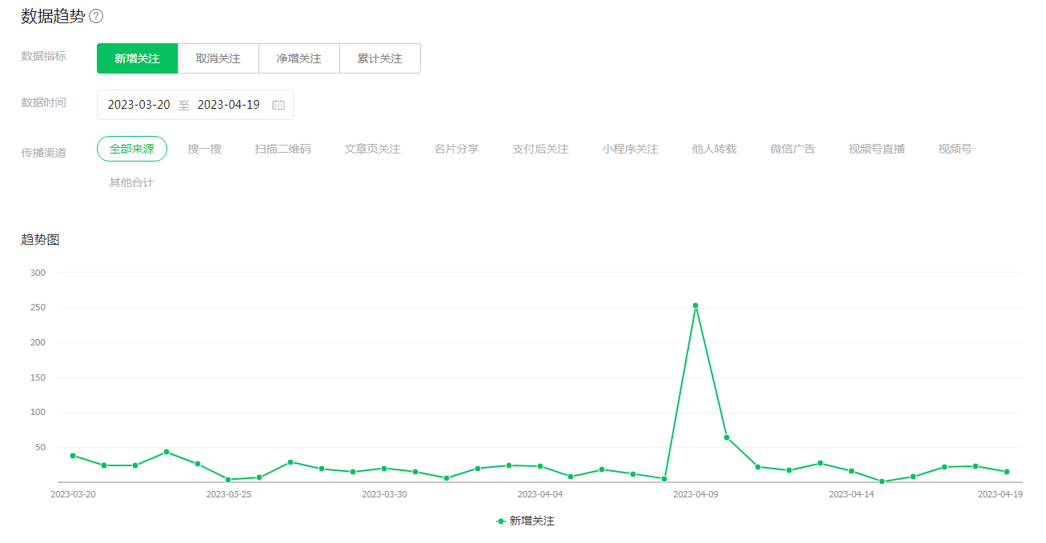
Task: Click the 数据时间 label
Action: click(43, 102)
